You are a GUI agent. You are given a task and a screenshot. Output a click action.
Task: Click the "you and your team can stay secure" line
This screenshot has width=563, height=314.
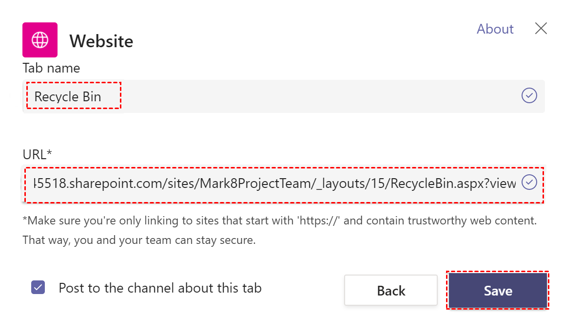[x=139, y=240]
